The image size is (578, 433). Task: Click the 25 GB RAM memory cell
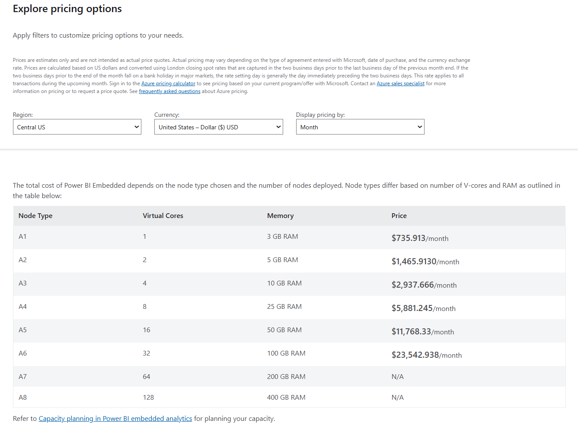click(x=284, y=307)
